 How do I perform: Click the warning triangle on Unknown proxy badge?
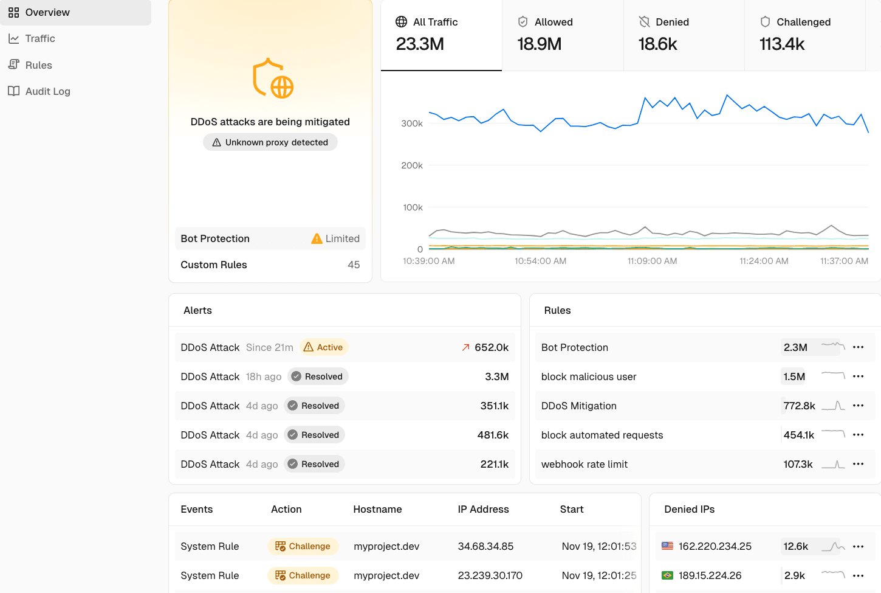(217, 142)
